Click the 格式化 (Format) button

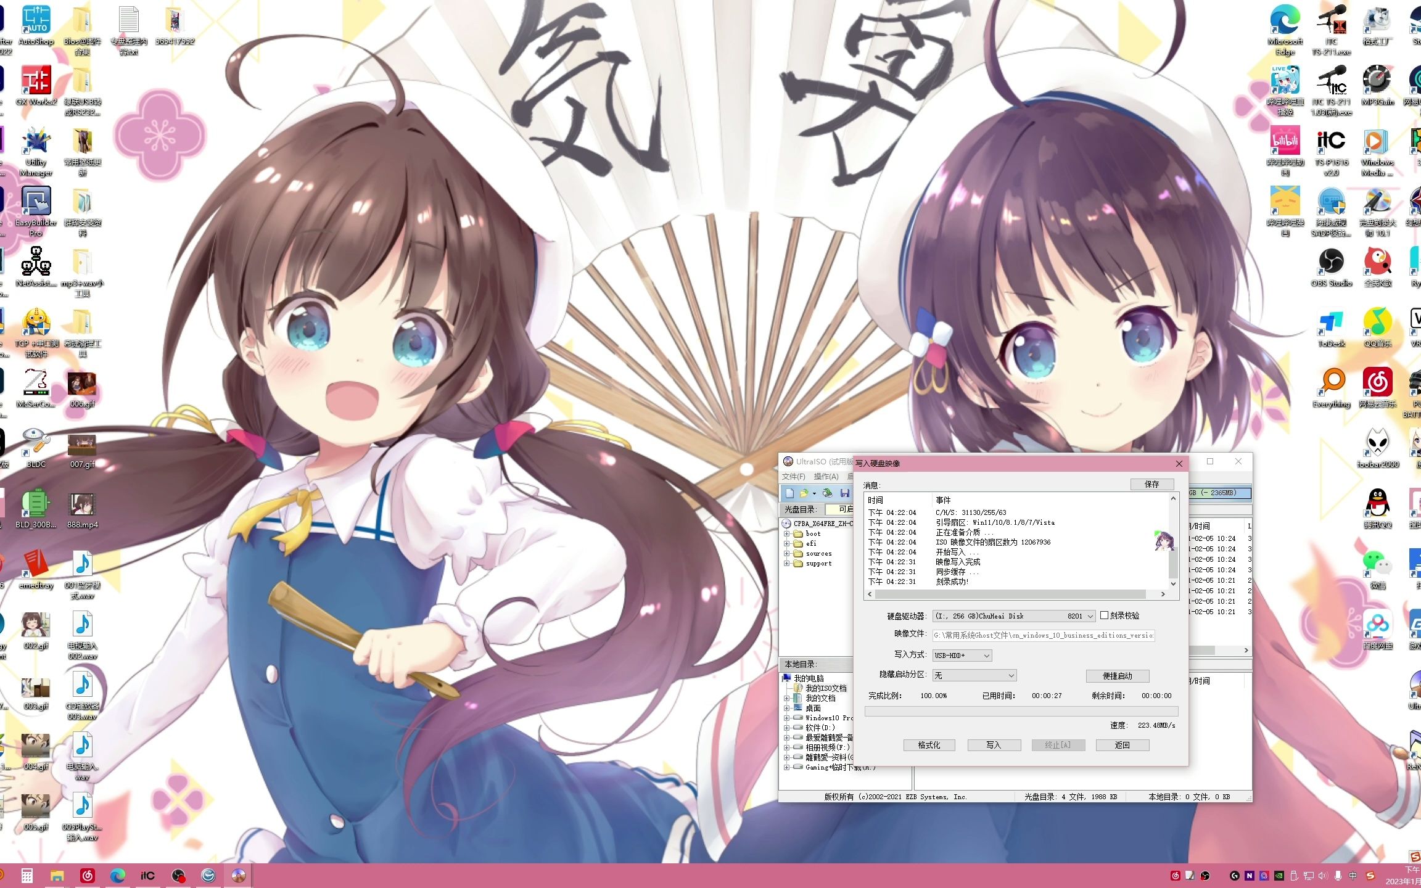927,745
